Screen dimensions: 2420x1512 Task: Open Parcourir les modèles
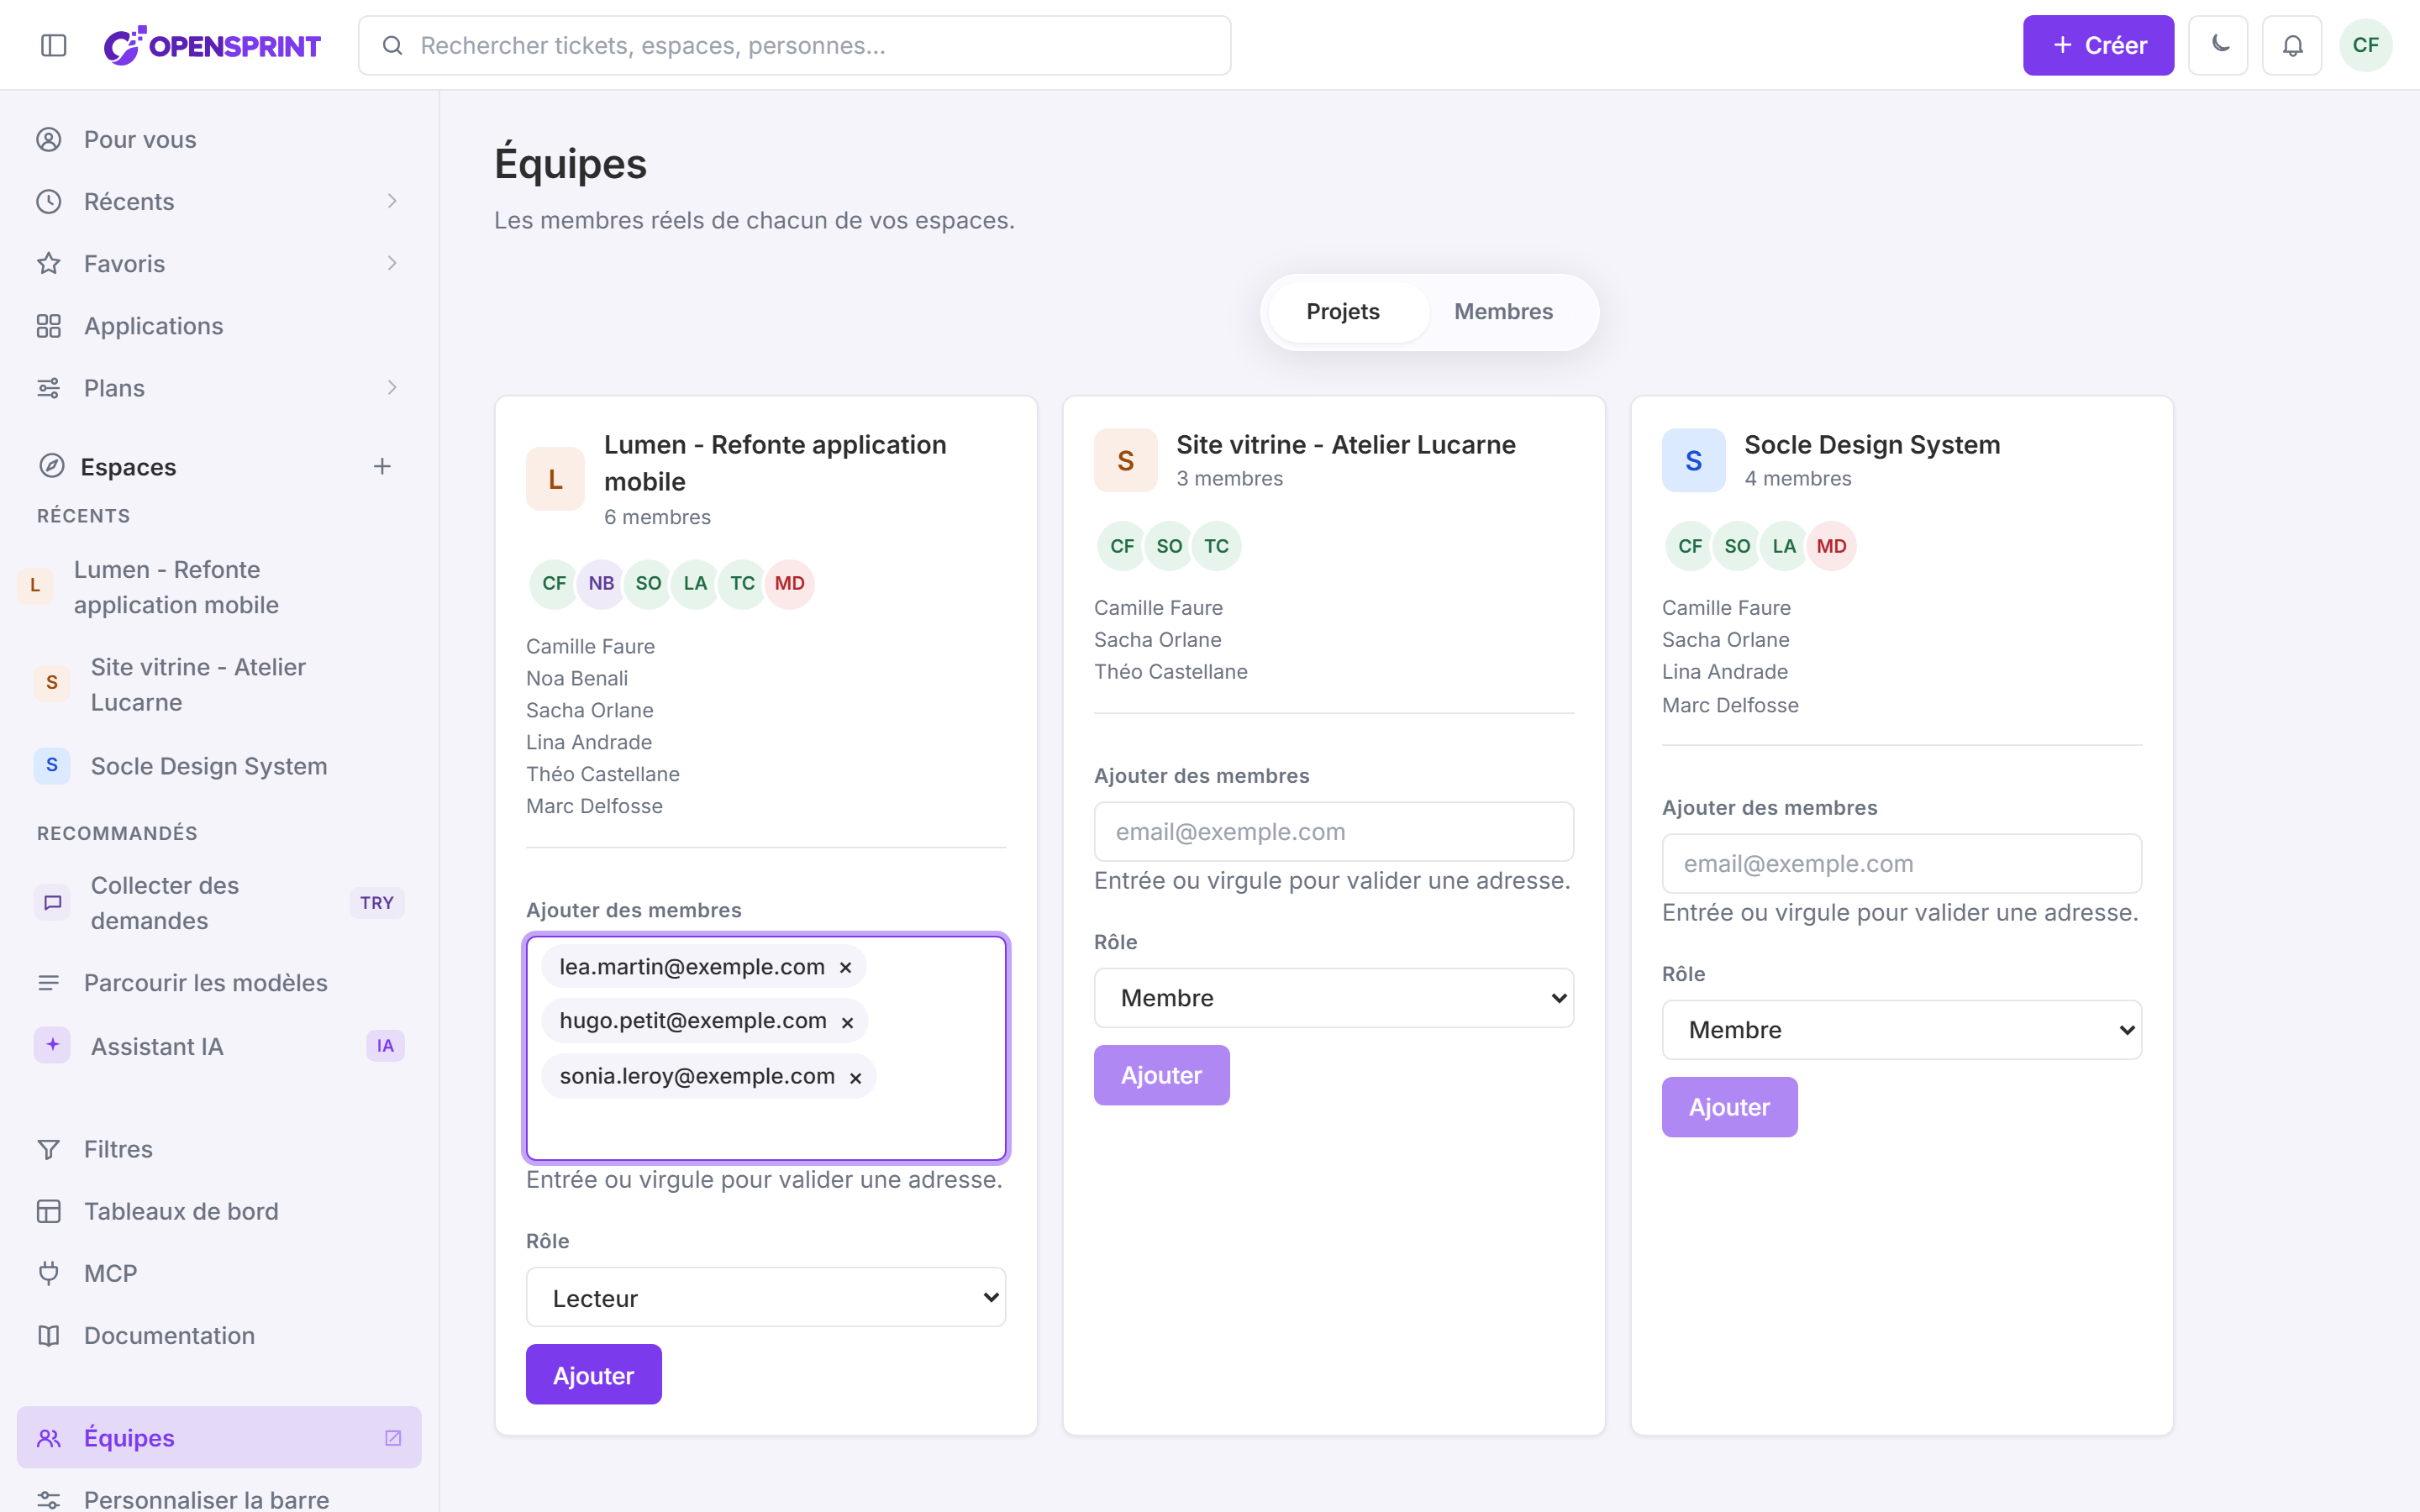tap(219, 983)
